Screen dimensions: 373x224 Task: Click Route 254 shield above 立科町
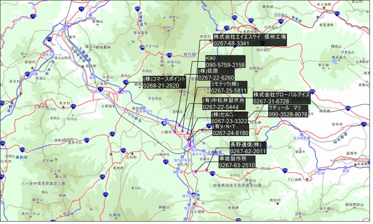point(123,150)
